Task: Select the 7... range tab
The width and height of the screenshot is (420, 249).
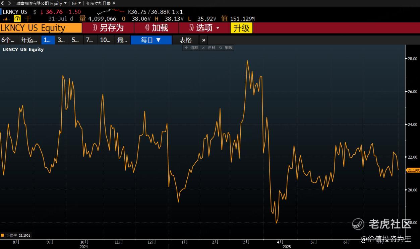Action: click(90, 40)
